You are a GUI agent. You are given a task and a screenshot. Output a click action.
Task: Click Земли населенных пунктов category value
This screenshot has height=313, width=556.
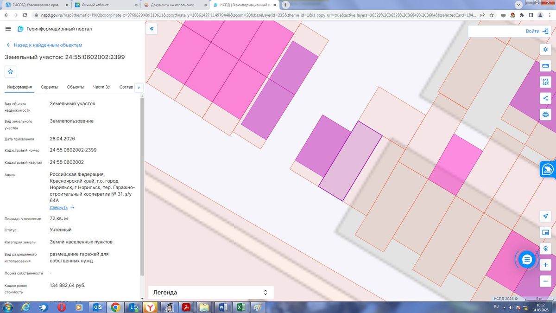click(x=81, y=242)
